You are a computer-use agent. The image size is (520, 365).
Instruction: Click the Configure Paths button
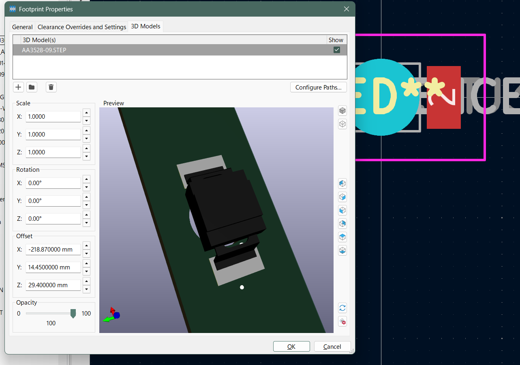tap(319, 87)
